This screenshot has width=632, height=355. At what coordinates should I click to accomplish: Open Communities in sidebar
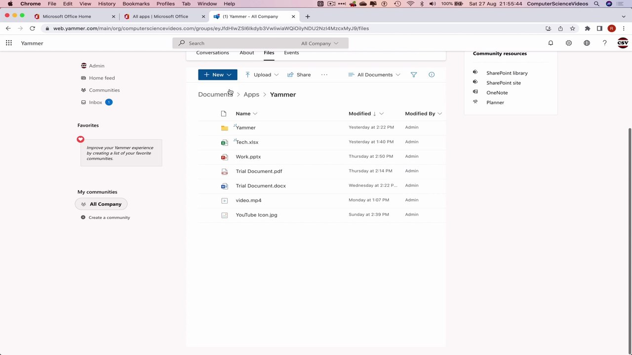point(104,90)
